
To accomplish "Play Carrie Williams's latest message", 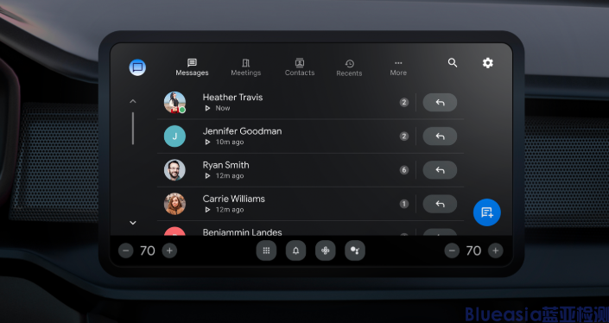I will click(x=208, y=210).
